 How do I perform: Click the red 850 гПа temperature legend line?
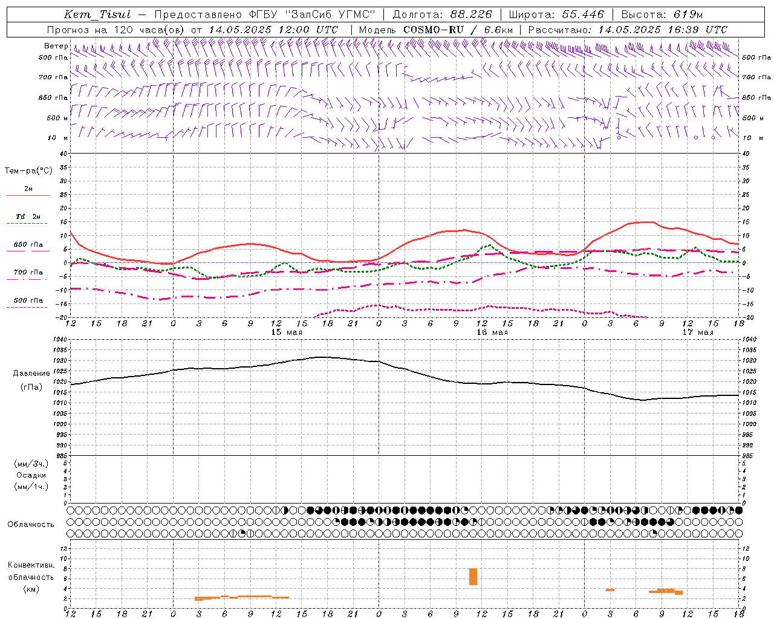(27, 251)
